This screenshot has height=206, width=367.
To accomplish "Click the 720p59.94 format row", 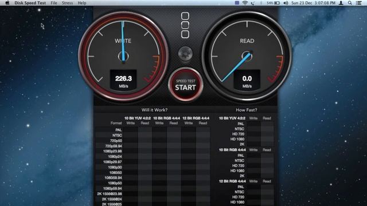I will (153, 146).
